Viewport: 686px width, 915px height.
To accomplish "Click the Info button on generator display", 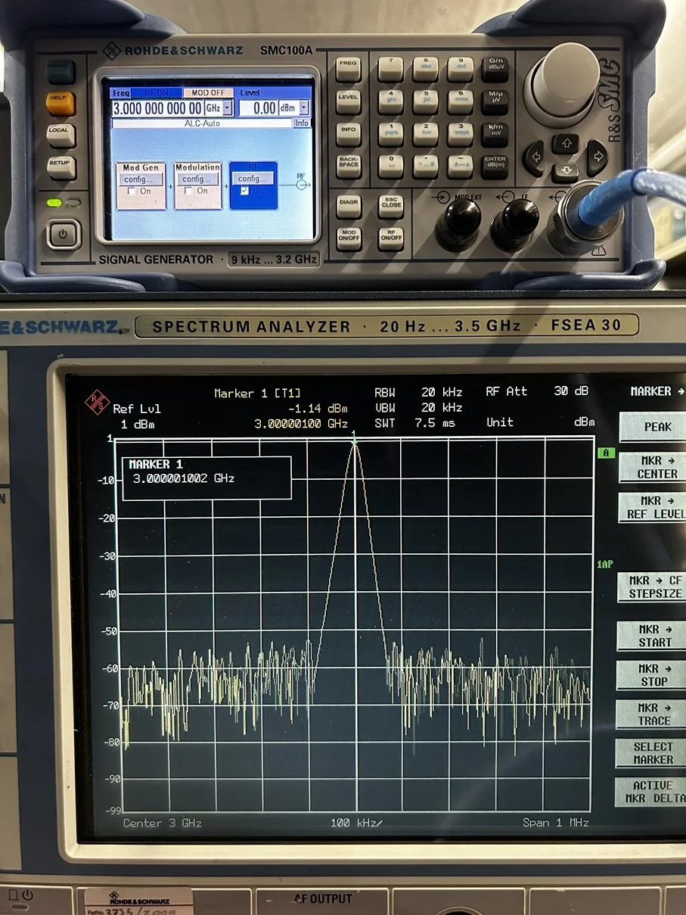I will [302, 123].
